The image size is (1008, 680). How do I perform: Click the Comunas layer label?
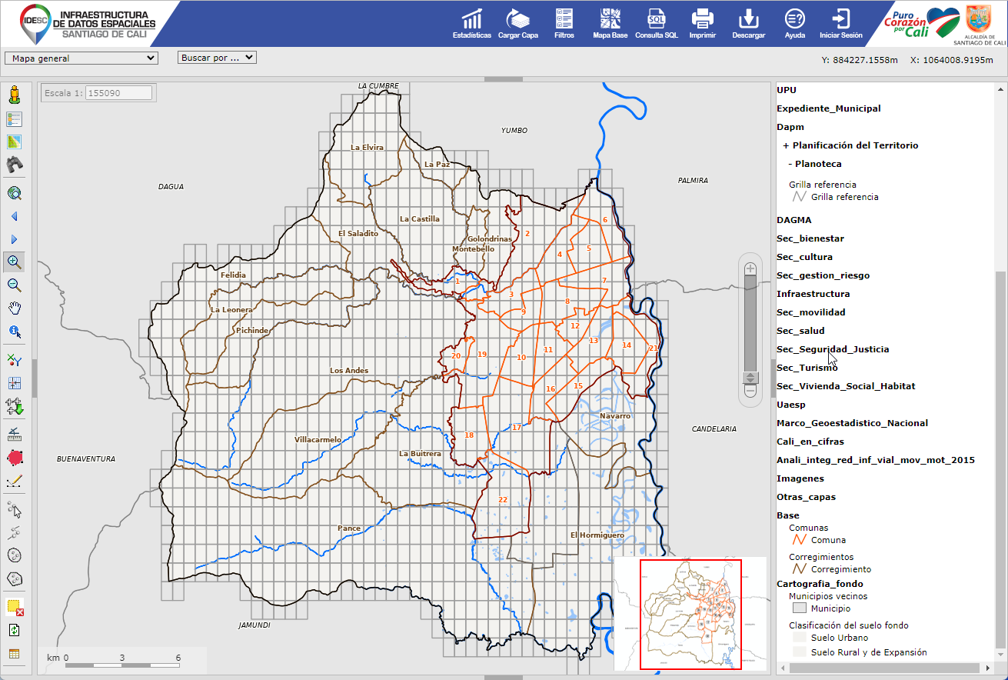809,528
